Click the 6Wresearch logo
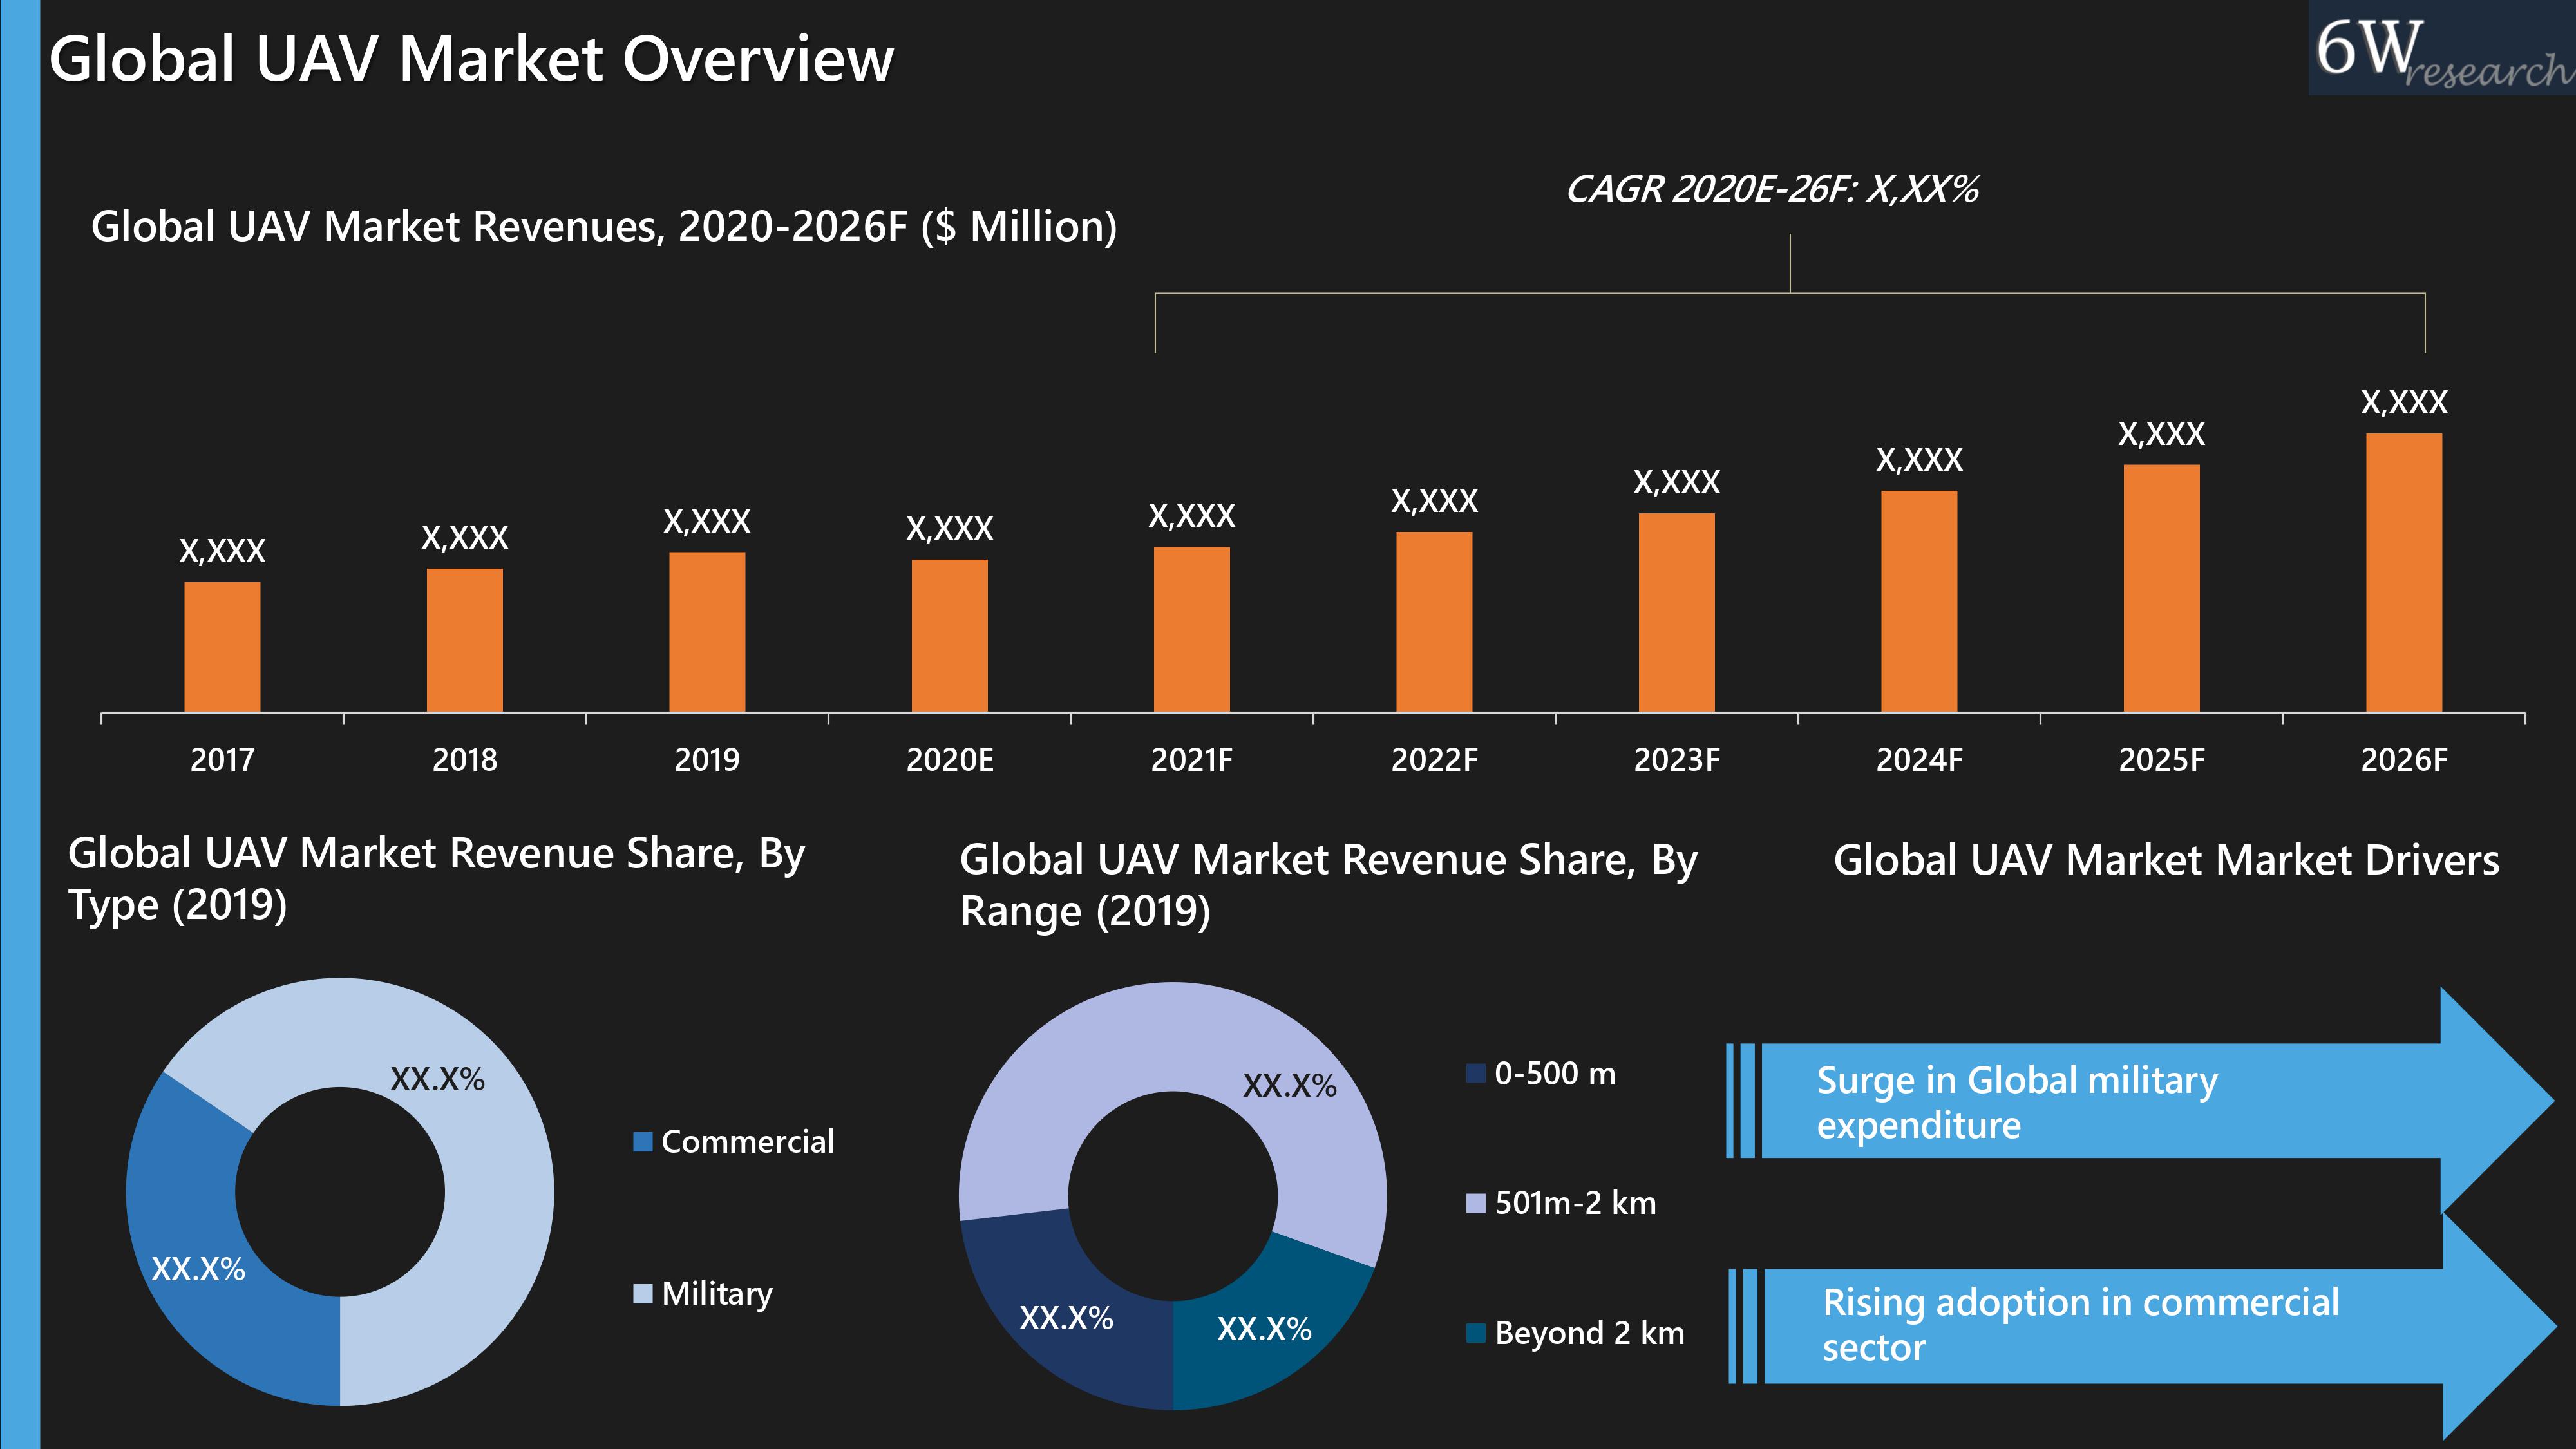The image size is (2576, 1449). click(2442, 48)
